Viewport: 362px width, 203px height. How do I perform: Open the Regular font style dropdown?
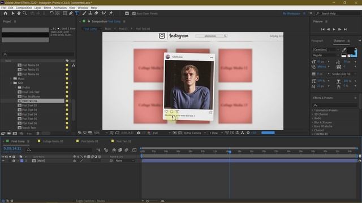coord(326,55)
